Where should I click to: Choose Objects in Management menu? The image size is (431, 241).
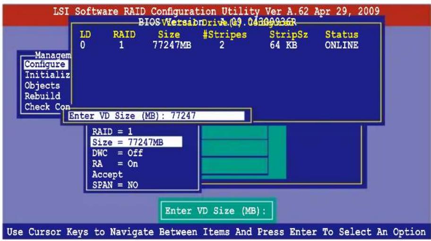pyautogui.click(x=43, y=86)
